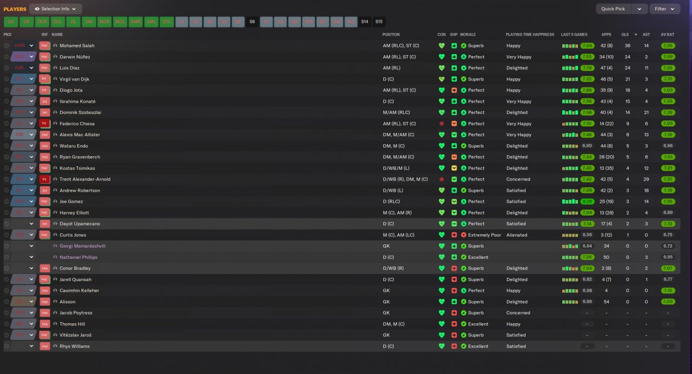Click Thomas Hill's red sharpness icon
This screenshot has height=374, width=692.
click(454, 324)
